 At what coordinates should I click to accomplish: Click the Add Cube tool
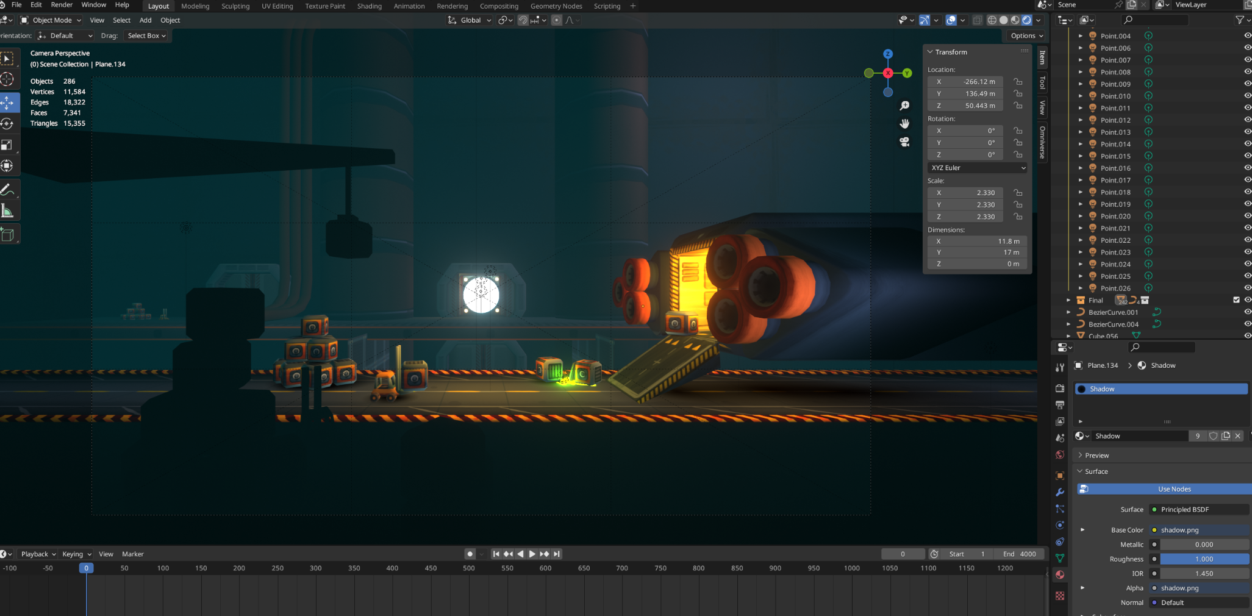pyautogui.click(x=7, y=234)
